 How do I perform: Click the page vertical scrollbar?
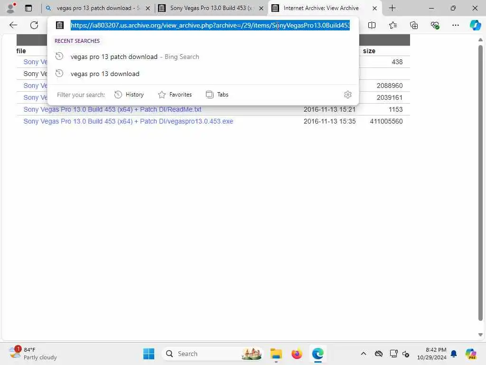[480, 183]
